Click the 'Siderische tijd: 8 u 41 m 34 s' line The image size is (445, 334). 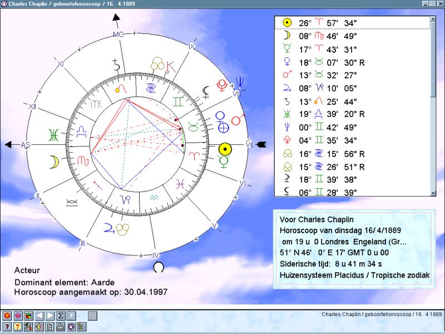point(330,264)
